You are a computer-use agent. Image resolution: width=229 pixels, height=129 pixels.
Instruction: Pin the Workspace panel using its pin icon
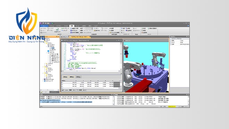[x=57, y=36]
